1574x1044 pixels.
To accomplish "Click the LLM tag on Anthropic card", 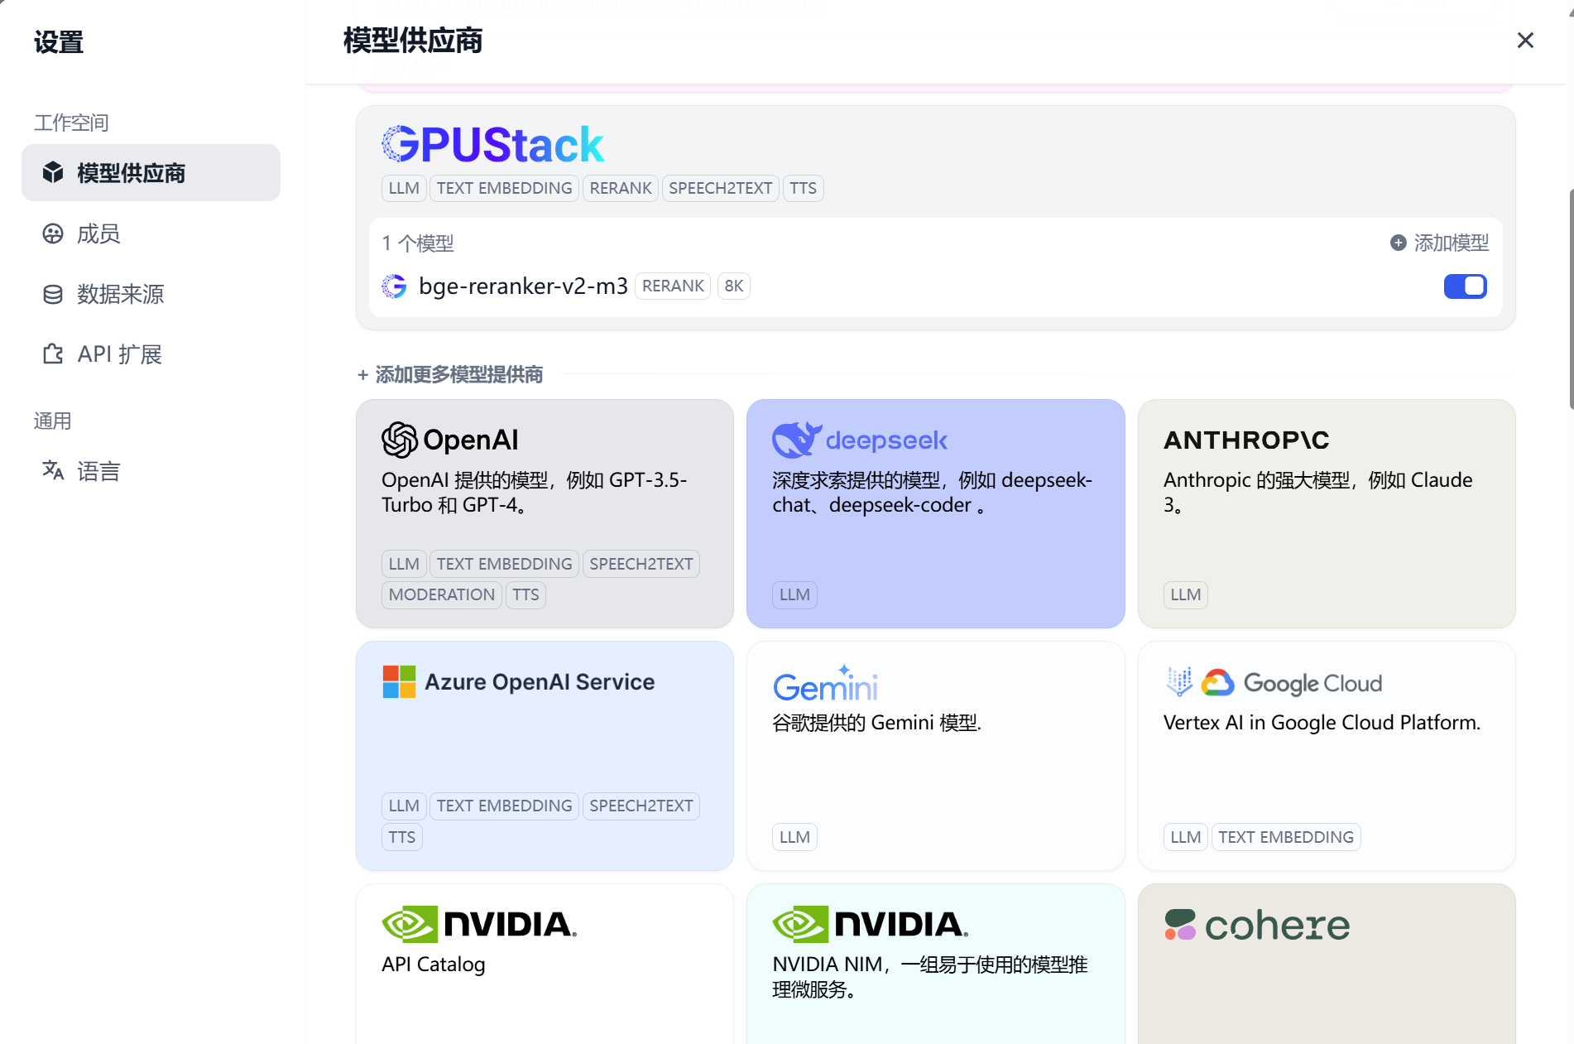I will (1185, 594).
